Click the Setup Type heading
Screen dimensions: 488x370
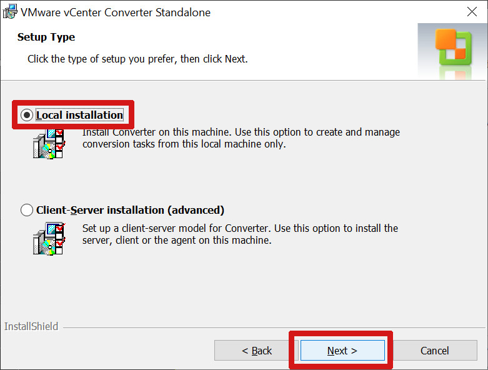46,37
